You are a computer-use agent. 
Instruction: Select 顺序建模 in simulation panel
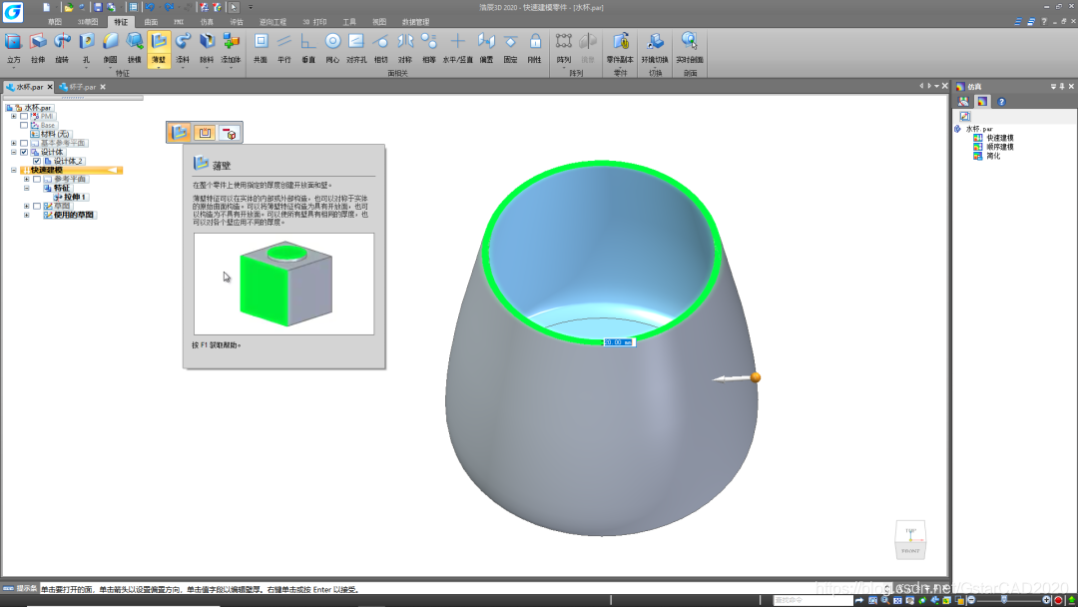tap(999, 147)
